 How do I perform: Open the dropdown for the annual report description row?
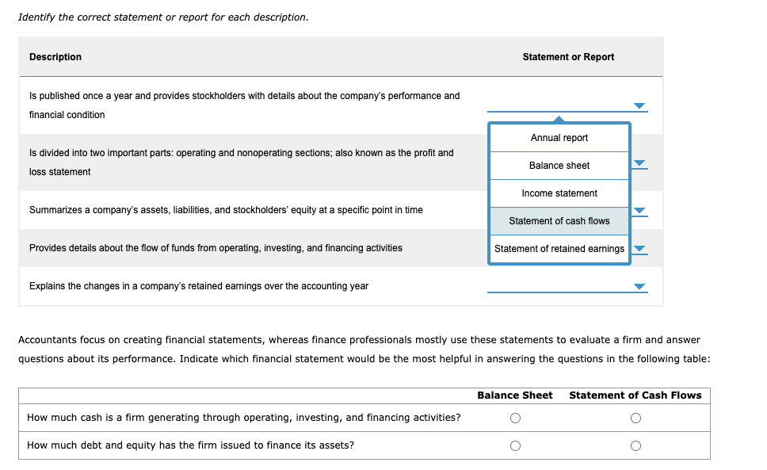[638, 105]
